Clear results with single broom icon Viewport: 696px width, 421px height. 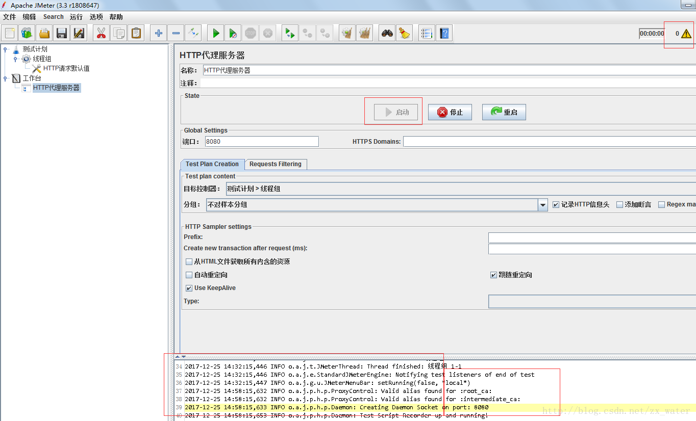coord(347,34)
